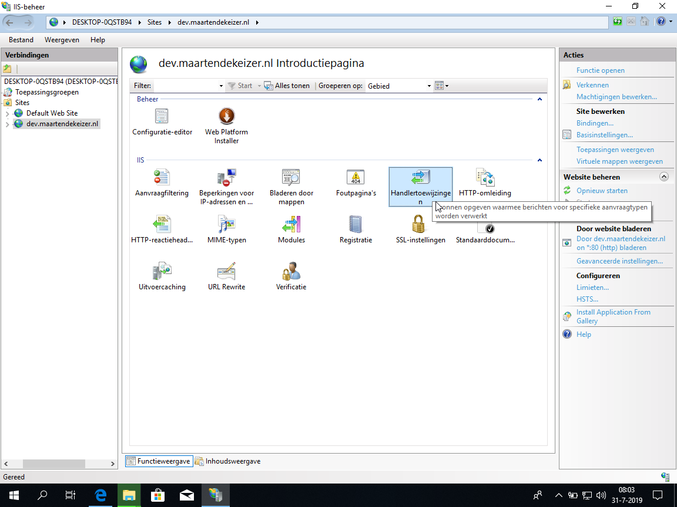Screen dimensions: 677x507
Task: Click Alles tonen in filter bar
Action: tap(287, 86)
